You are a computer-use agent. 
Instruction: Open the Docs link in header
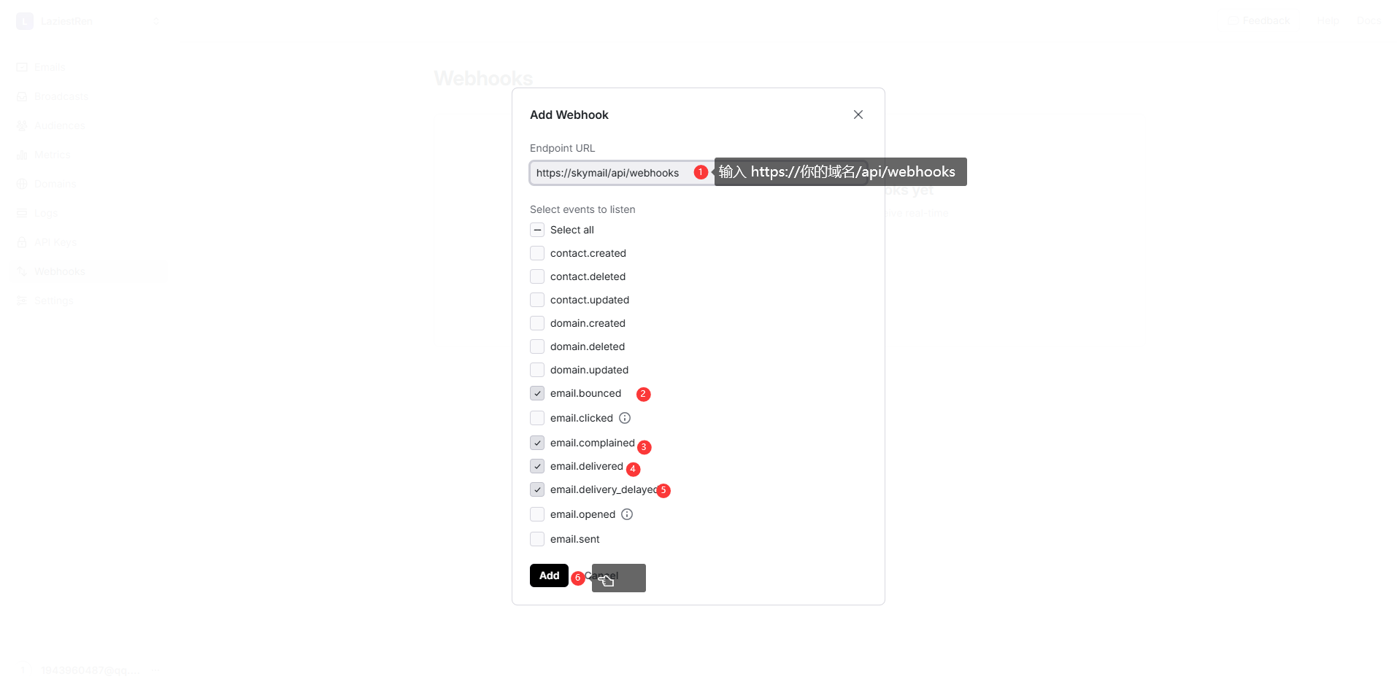(1369, 20)
